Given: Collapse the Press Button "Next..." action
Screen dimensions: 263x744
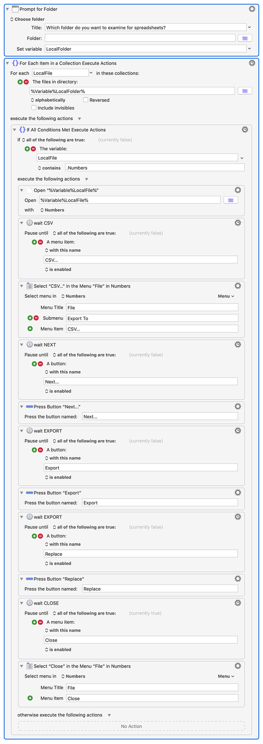Looking at the screenshot, I should 22,407.
